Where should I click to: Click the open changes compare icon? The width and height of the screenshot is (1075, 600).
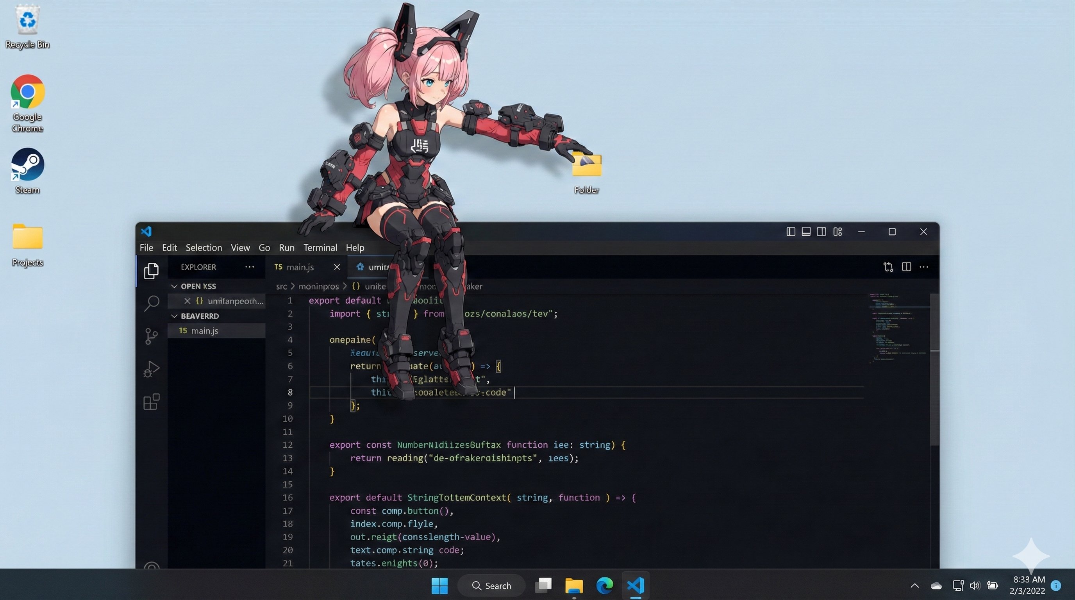pos(888,267)
